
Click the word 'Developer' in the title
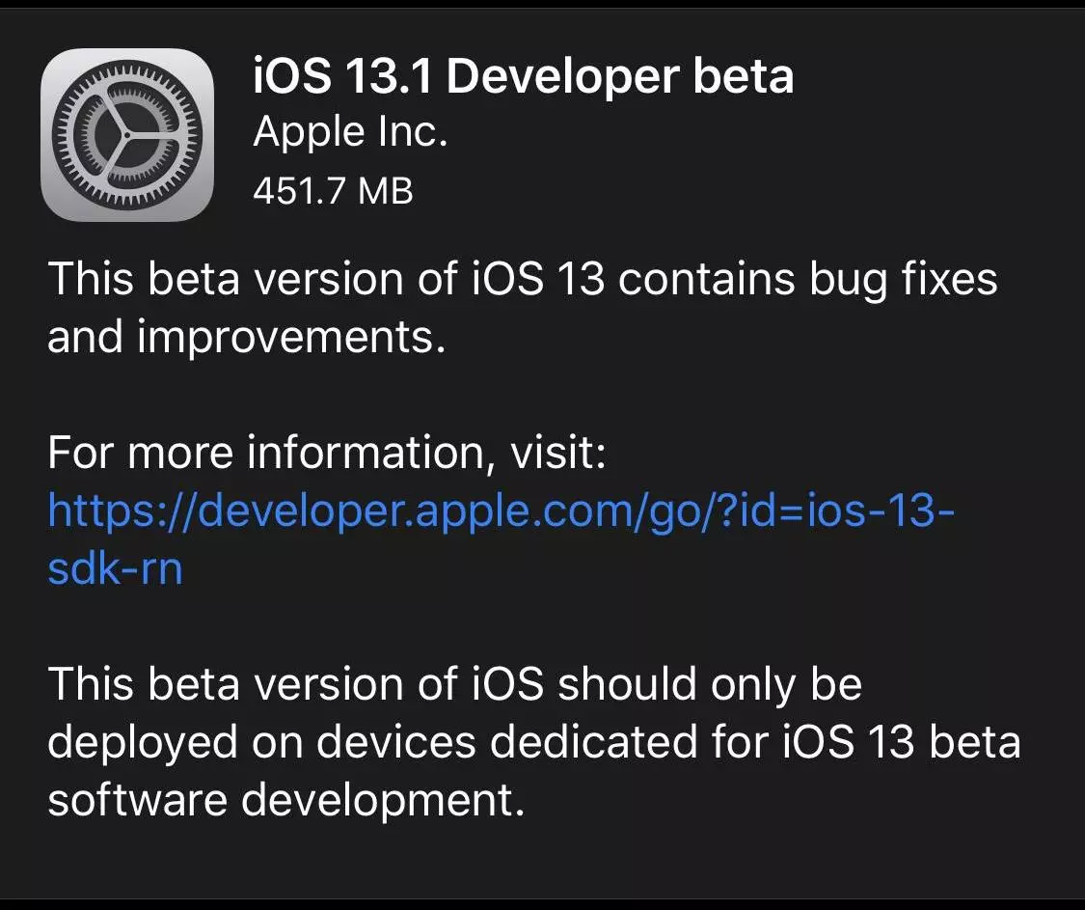[x=562, y=77]
